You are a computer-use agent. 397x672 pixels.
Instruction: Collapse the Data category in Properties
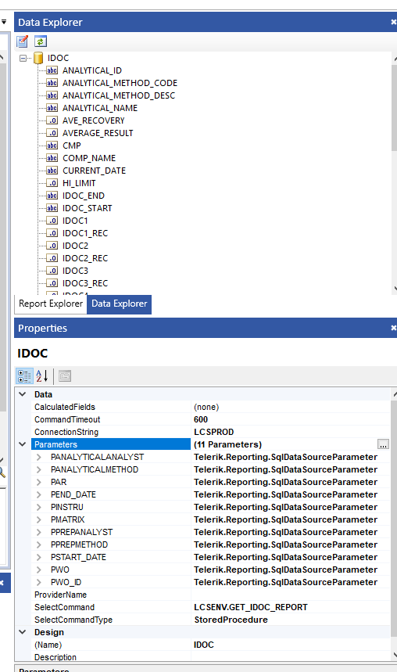pyautogui.click(x=23, y=394)
